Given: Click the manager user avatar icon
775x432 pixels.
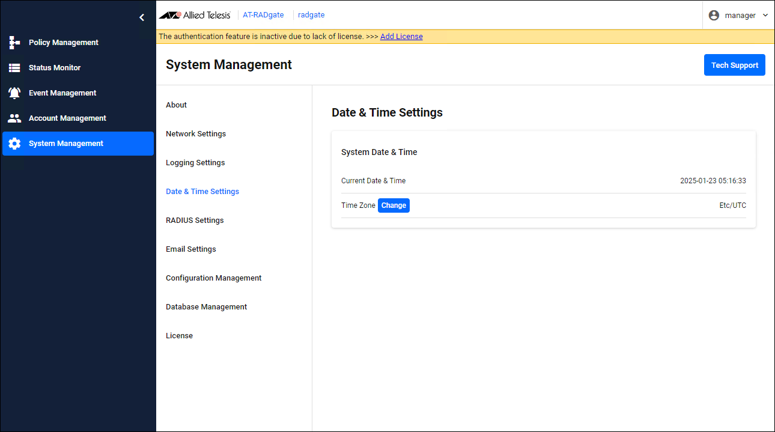Looking at the screenshot, I should click(x=714, y=16).
